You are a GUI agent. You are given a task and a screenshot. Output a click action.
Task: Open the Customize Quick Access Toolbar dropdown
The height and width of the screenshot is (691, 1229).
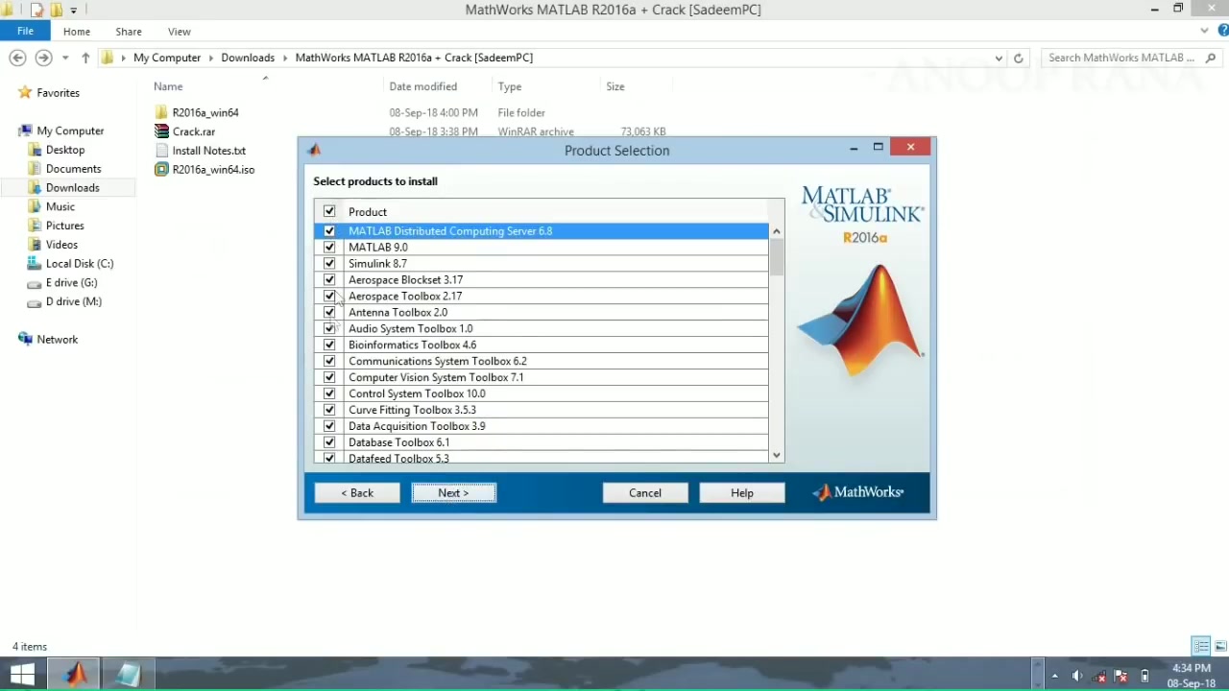tap(74, 11)
